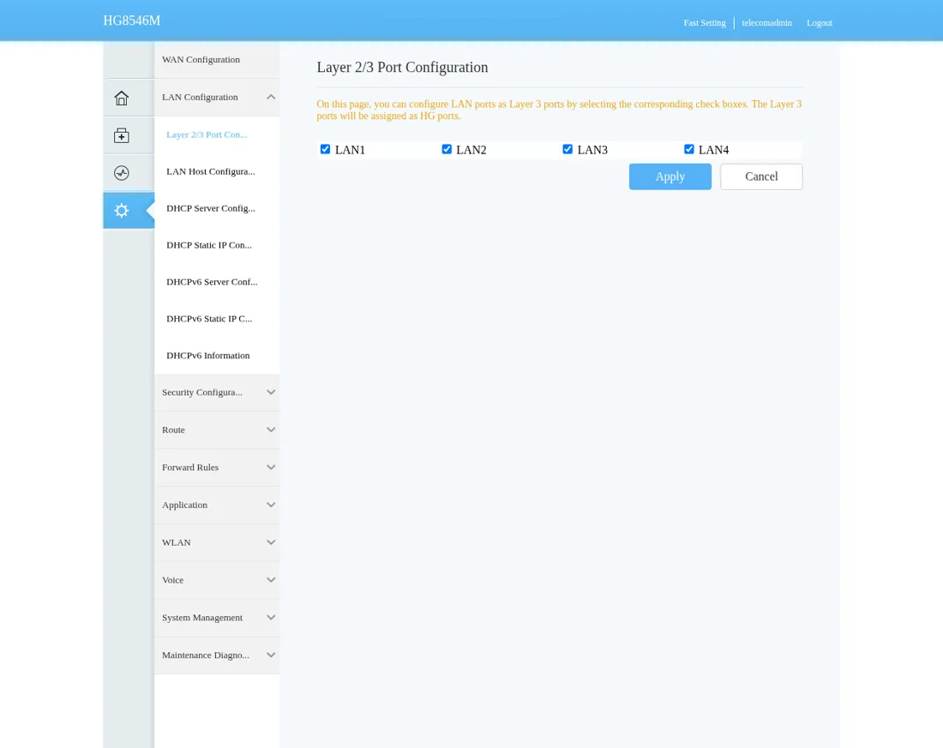Expand the WLAN section chevron
Screen dimensions: 943x748
(x=271, y=542)
